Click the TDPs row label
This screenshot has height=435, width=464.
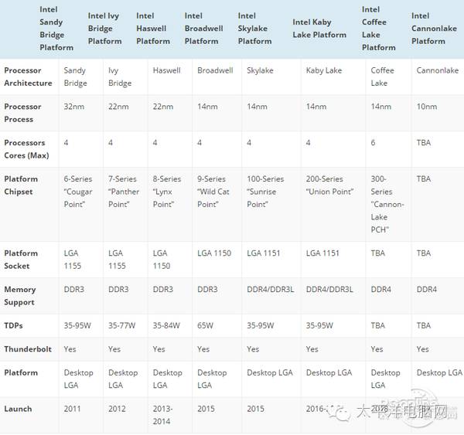[13, 325]
